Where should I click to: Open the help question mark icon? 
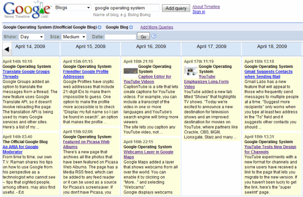point(154,36)
